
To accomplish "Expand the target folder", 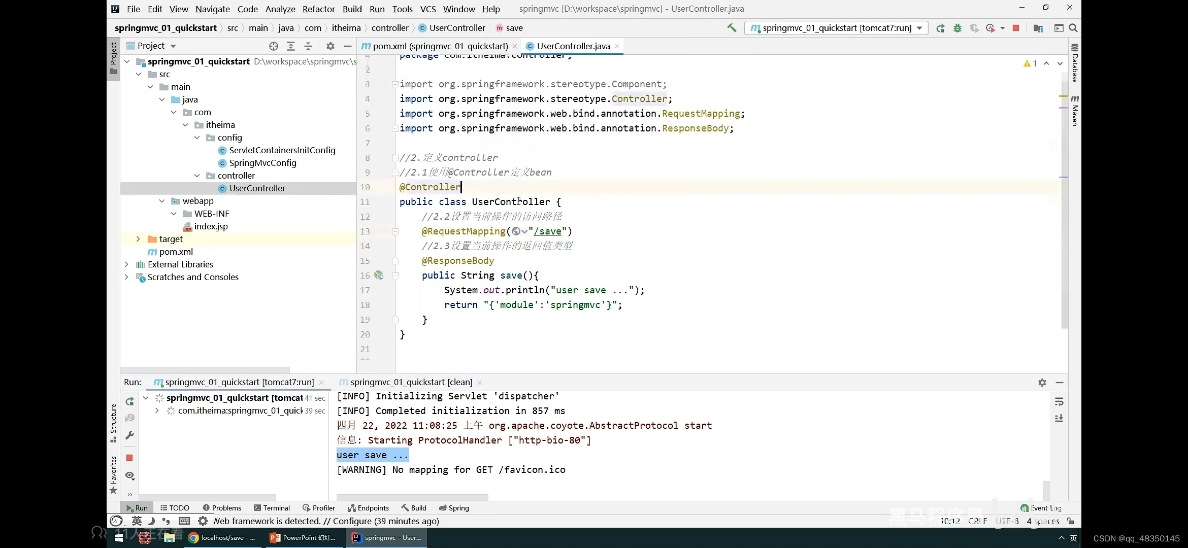I will pos(138,239).
